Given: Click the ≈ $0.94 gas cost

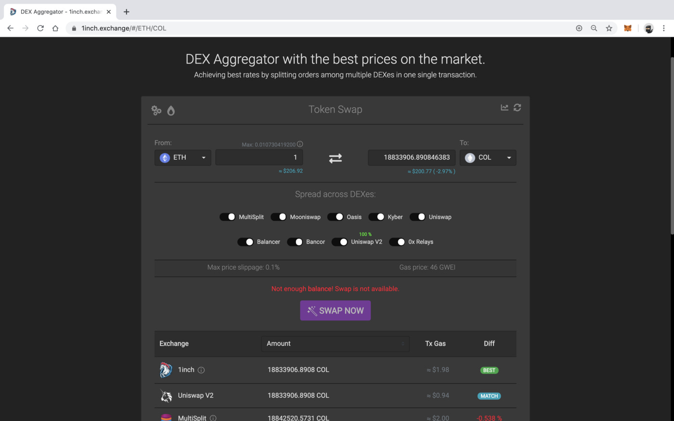Looking at the screenshot, I should pos(438,395).
